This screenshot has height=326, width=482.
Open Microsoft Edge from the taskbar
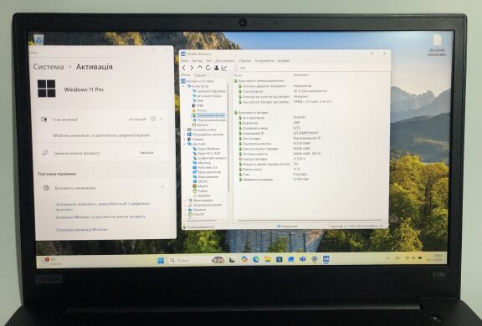256,260
